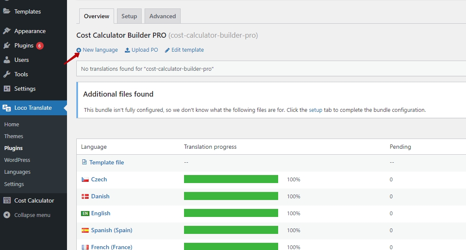Click the red Plugins update count badge
This screenshot has height=250, width=466.
tap(39, 46)
